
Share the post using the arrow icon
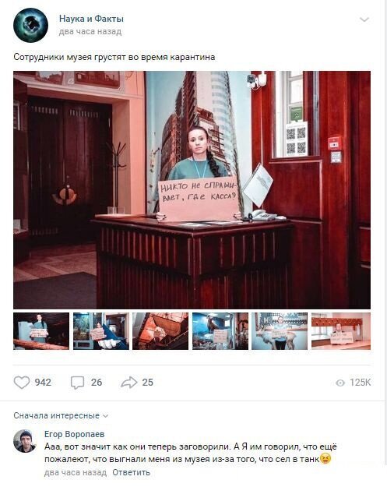tap(128, 383)
